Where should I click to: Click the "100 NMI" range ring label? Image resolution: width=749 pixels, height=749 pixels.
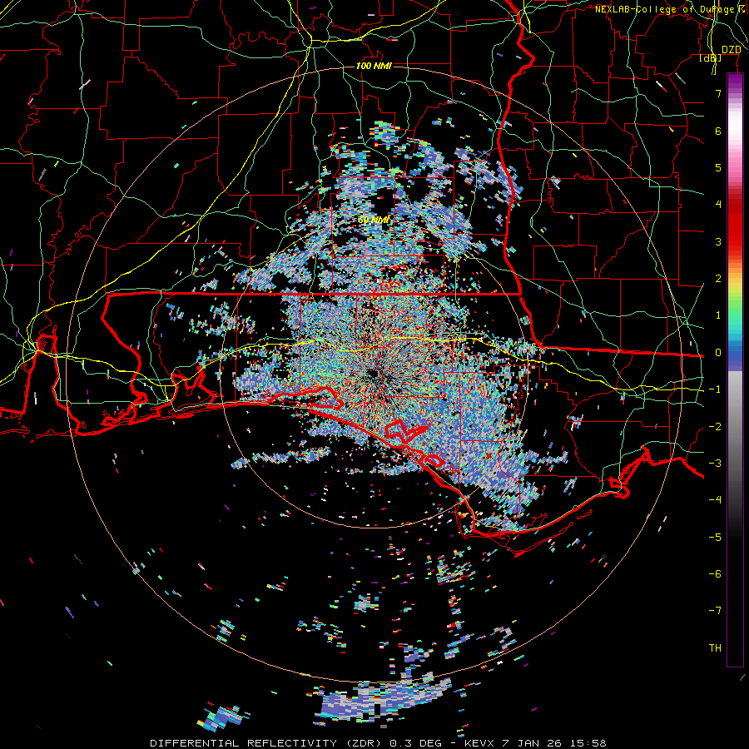click(374, 66)
